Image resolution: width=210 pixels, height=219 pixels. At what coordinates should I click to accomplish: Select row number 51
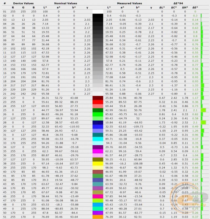(x=5, y=217)
